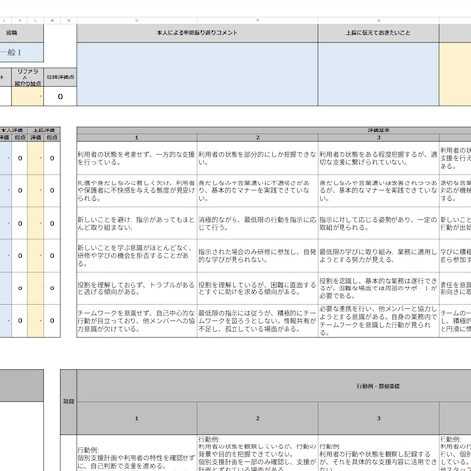Select level 2 header under 行動例・数値目標
The image size is (471, 471).
[257, 418]
